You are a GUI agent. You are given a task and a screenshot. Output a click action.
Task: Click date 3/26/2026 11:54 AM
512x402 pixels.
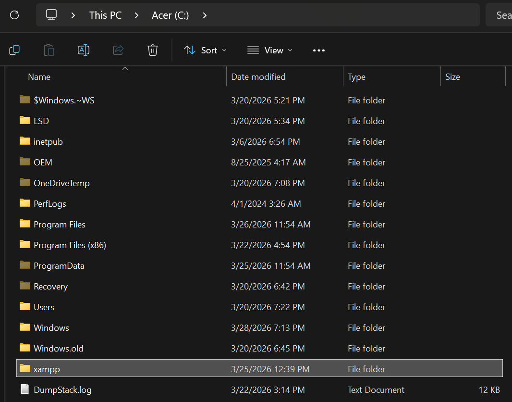coord(271,224)
